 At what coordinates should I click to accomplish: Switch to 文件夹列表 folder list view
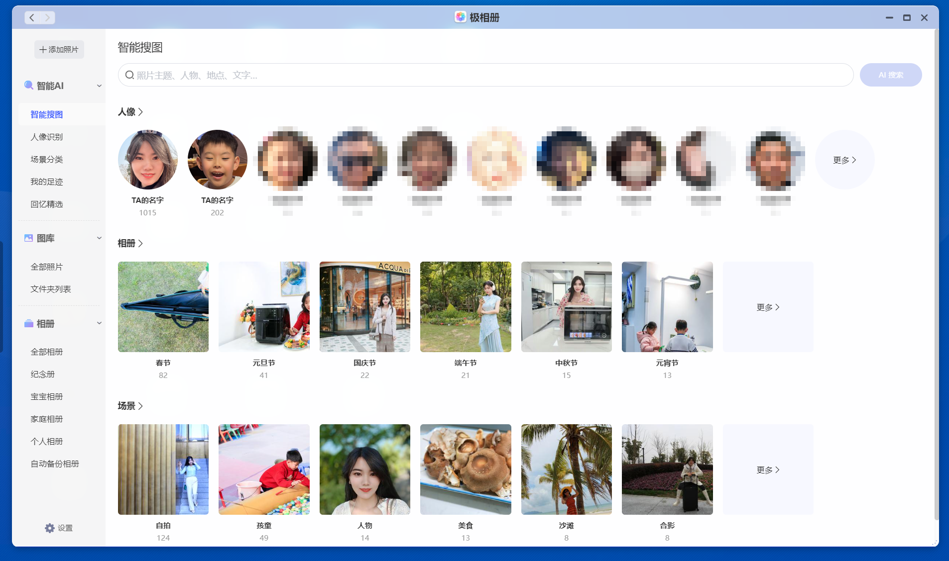(x=50, y=288)
